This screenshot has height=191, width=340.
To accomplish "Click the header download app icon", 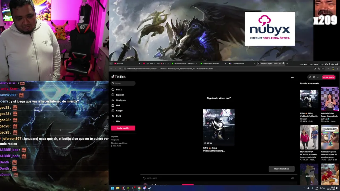I will click(318, 77).
